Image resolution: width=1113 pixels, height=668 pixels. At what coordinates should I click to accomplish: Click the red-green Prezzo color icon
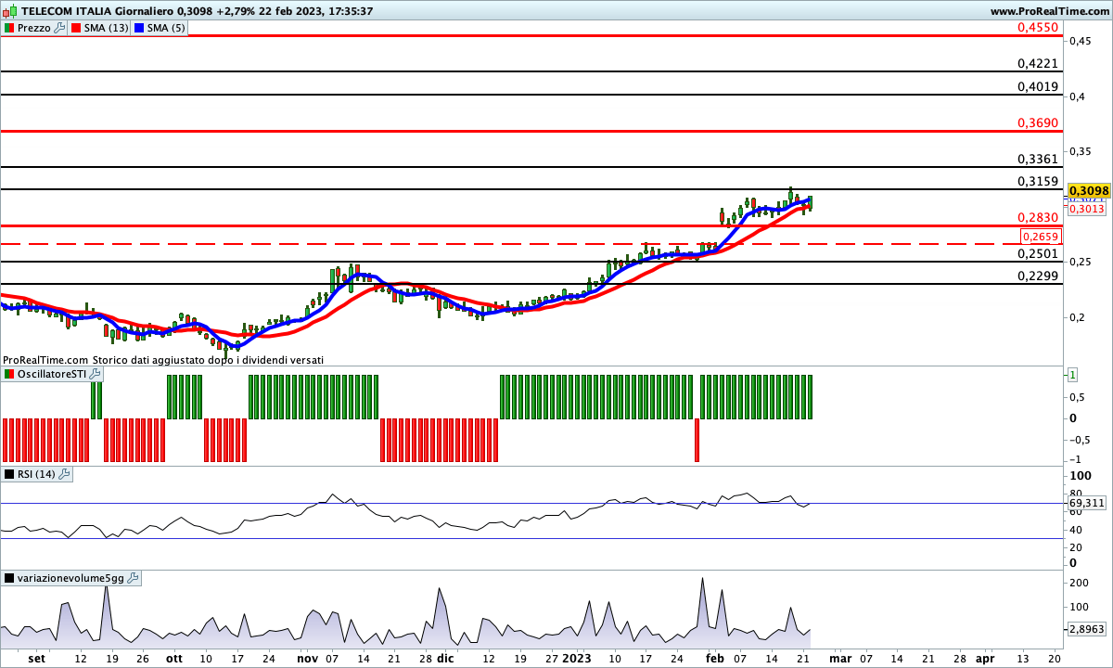pos(9,28)
